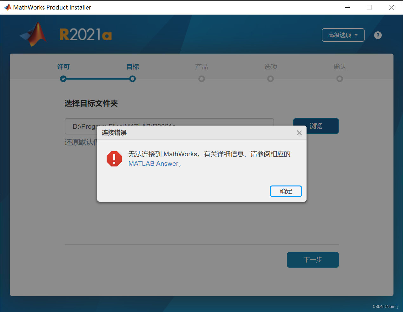This screenshot has width=403, height=312.
Task: Open the 高级选项 dropdown
Action: click(x=343, y=35)
